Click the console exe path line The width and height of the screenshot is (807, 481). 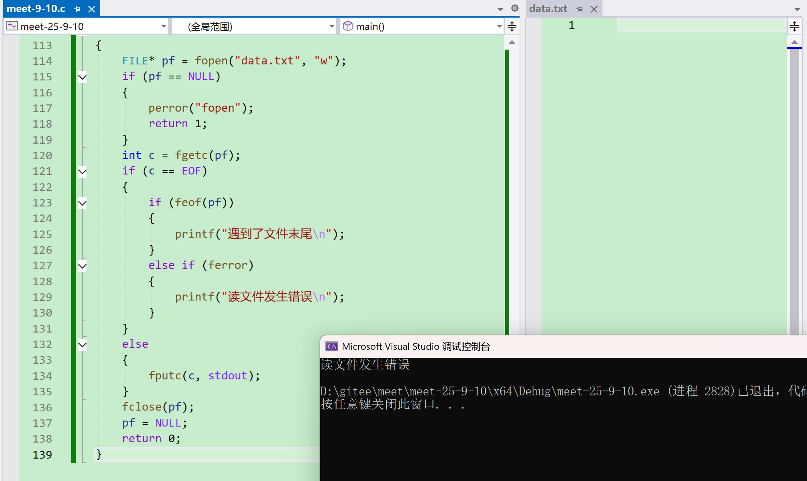pos(564,391)
